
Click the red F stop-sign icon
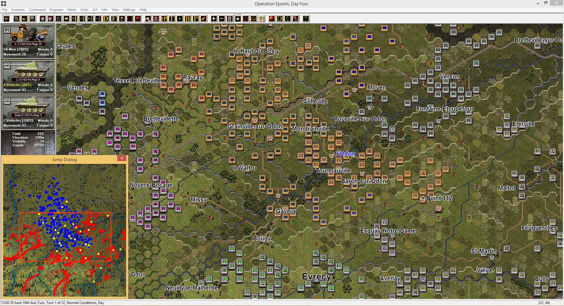[272, 19]
